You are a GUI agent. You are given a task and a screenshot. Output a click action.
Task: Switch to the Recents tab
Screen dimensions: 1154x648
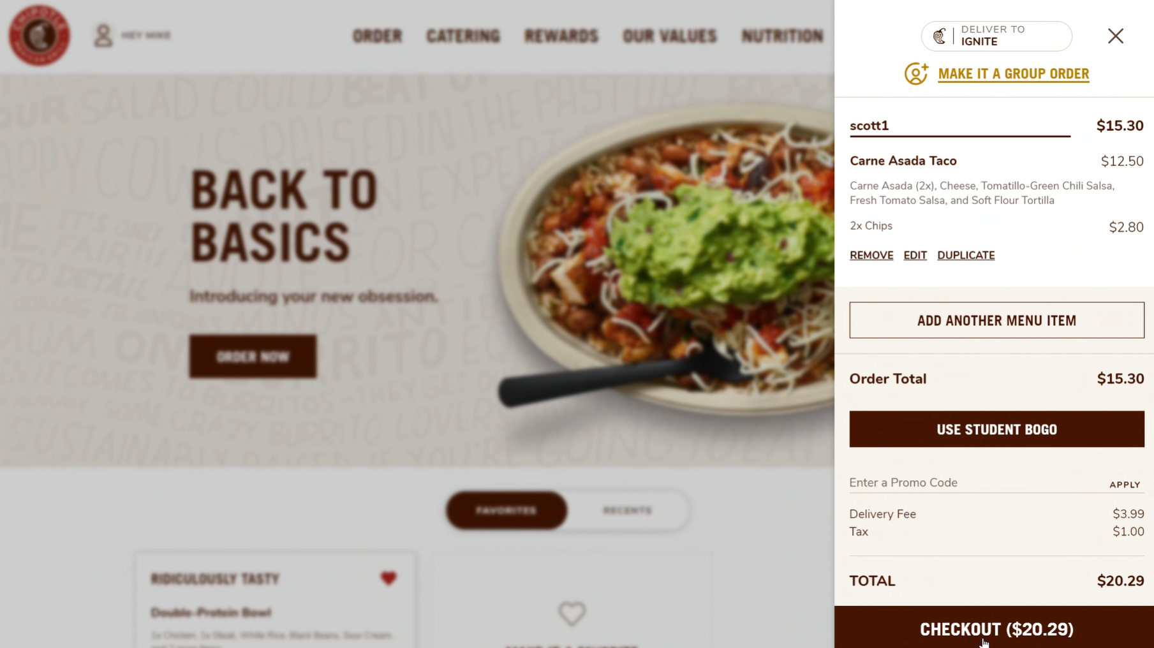(x=628, y=510)
